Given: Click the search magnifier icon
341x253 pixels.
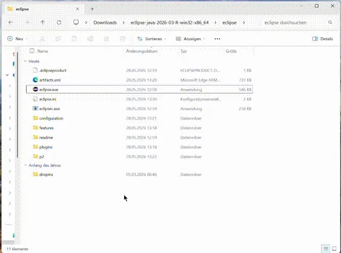Looking at the screenshot, I should 330,22.
